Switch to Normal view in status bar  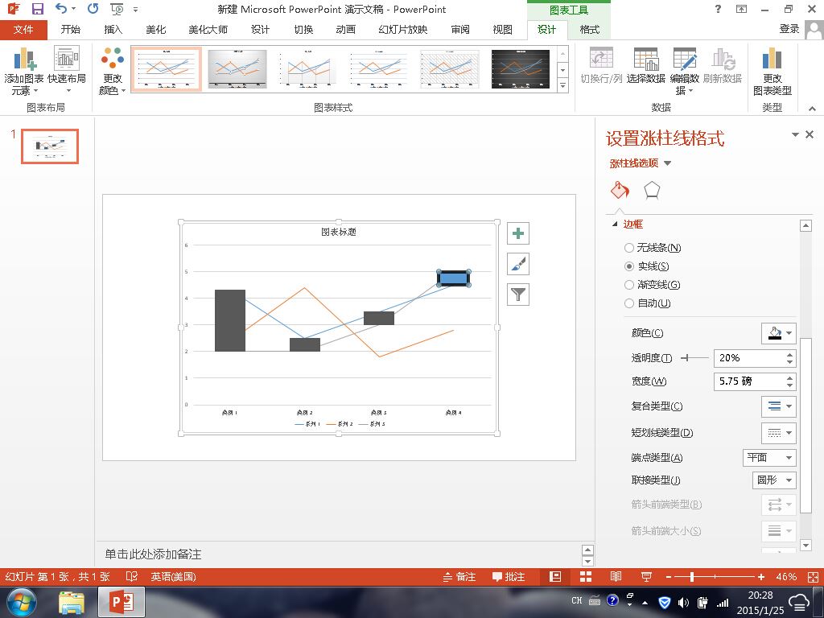click(555, 576)
